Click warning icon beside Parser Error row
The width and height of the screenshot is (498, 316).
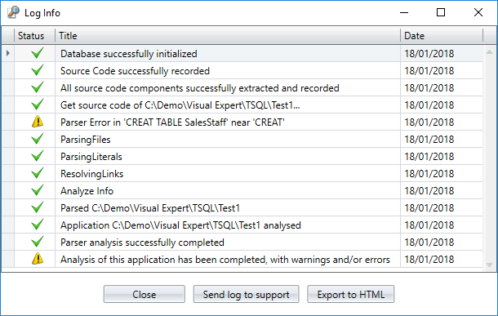point(38,122)
